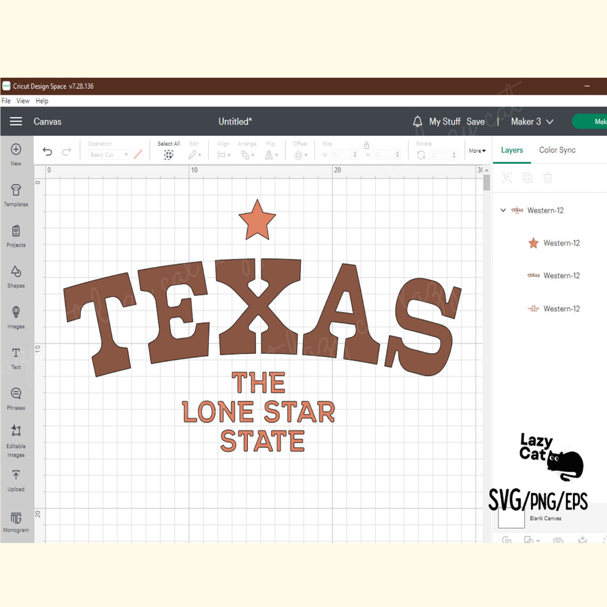607x607 pixels.
Task: Switch to the Color Sync tab
Action: (557, 150)
